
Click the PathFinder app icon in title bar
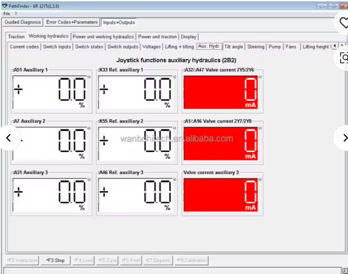tap(4, 6)
